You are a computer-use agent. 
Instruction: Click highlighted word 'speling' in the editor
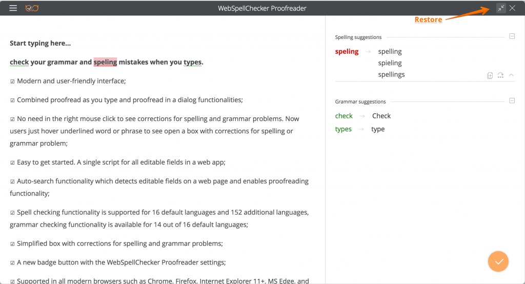(105, 62)
